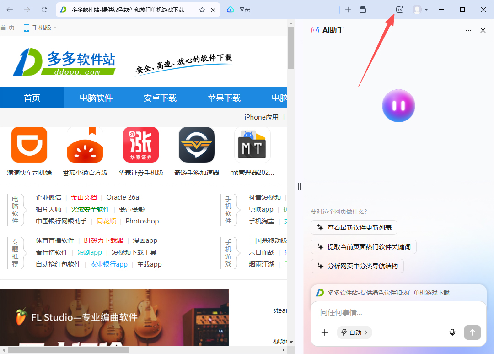This screenshot has width=494, height=354.
Task: Click the horizontal scrollbar left arrow
Action: click(4, 350)
